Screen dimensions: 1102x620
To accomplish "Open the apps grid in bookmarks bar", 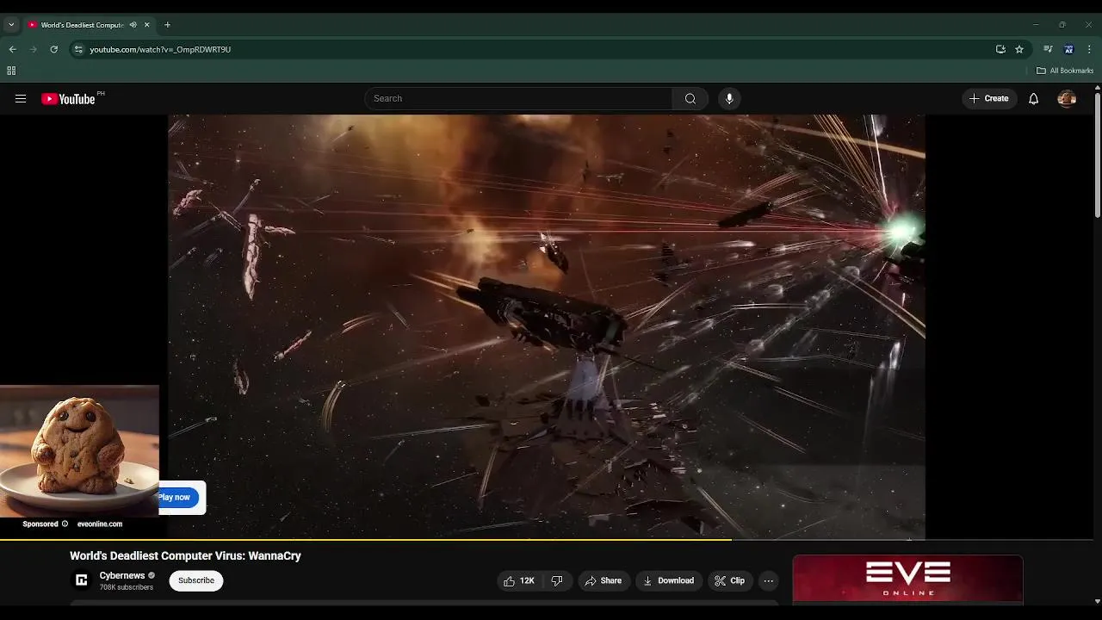I will click(x=11, y=71).
